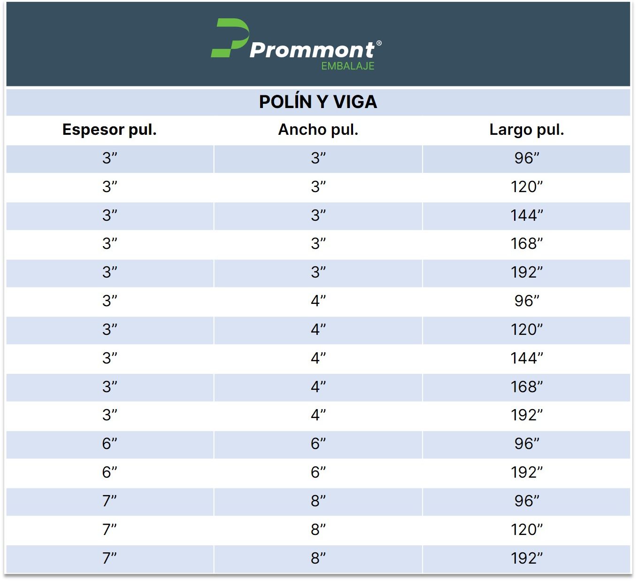638x581 pixels.
Task: Click the 168” length in the 3” by 4” row
Action: (526, 387)
